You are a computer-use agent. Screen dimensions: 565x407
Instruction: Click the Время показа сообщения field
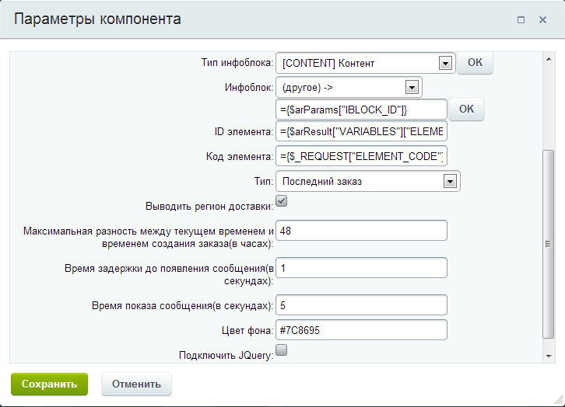click(361, 305)
